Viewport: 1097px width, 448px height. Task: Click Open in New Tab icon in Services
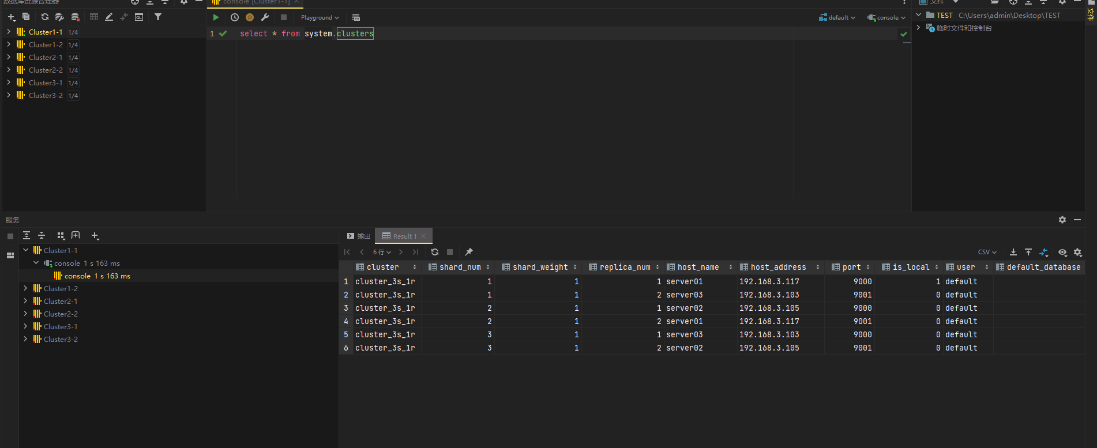click(x=76, y=235)
